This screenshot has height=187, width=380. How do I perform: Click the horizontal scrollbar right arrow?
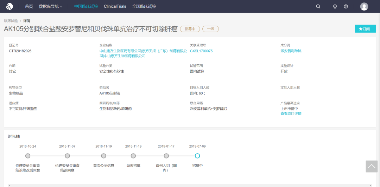[x=370, y=185]
